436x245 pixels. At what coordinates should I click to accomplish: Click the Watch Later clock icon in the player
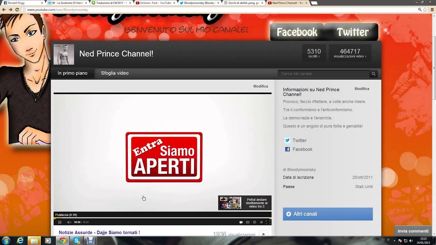tap(261, 222)
